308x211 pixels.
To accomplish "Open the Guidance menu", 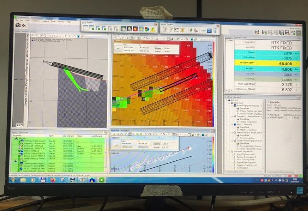I will [35, 21].
